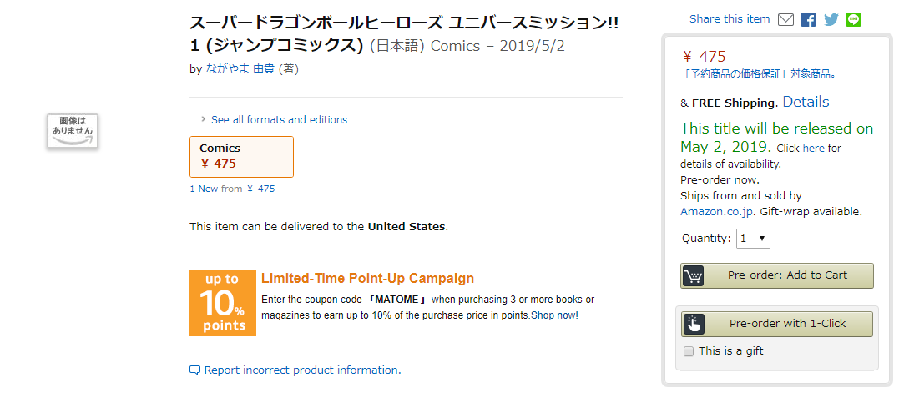This screenshot has height=393, width=899.
Task: Click Pre-order: Add to Cart button
Action: [x=777, y=275]
